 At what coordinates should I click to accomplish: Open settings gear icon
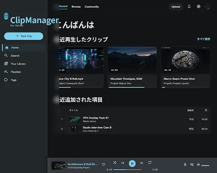[198, 6]
